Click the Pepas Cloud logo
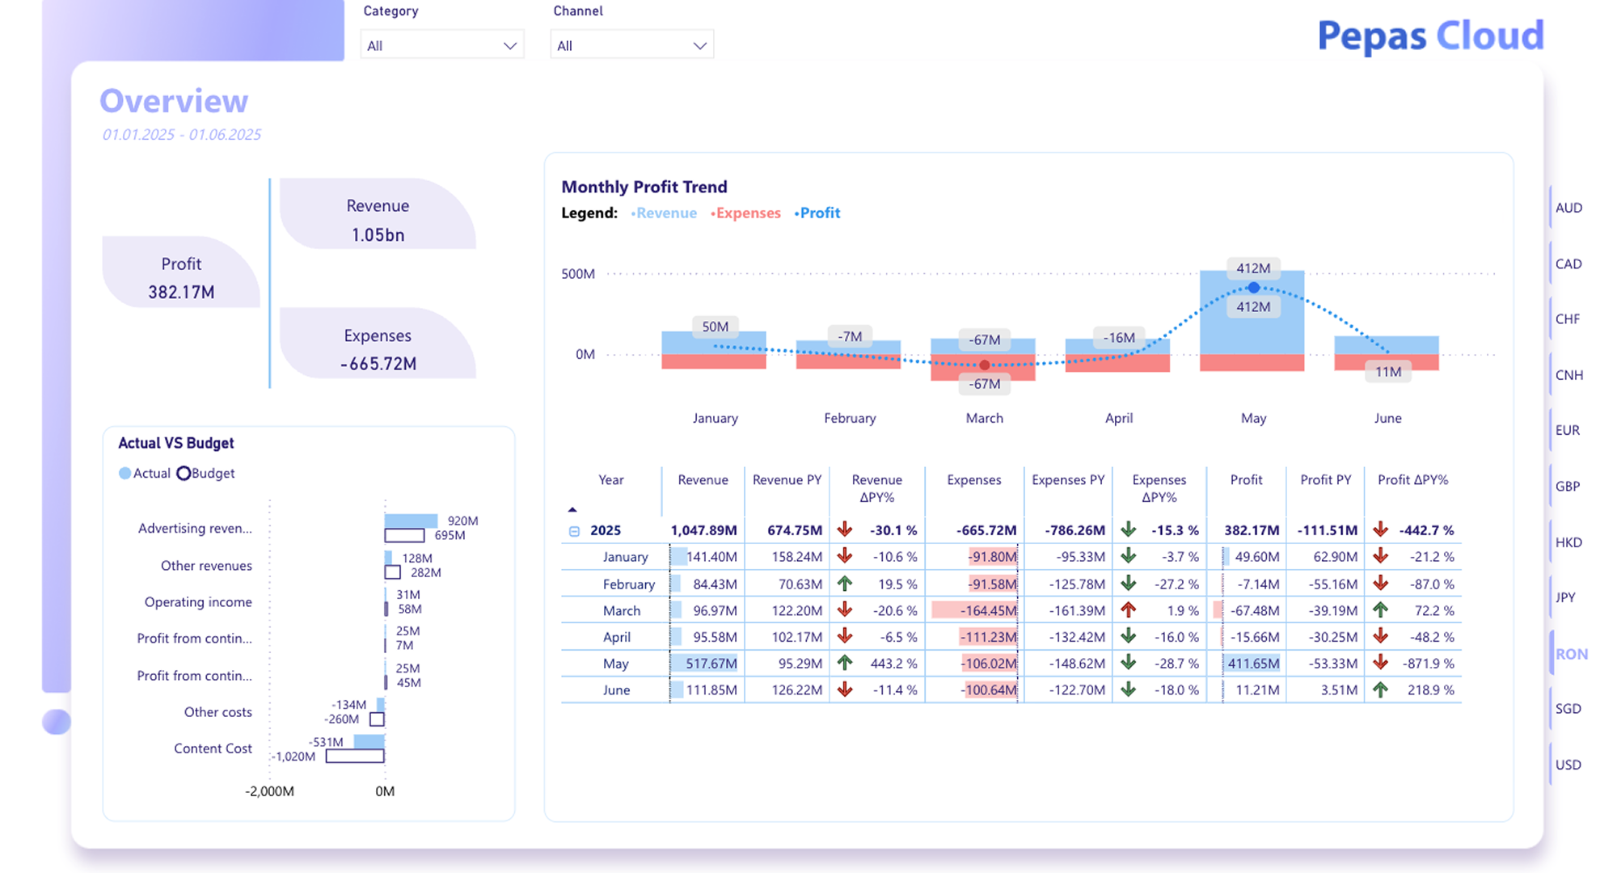 (1430, 36)
